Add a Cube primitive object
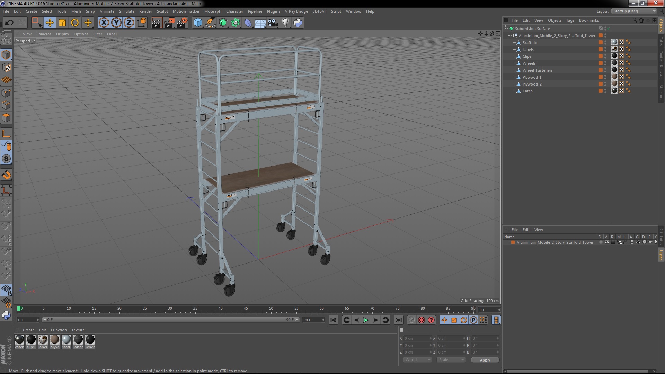 198,23
